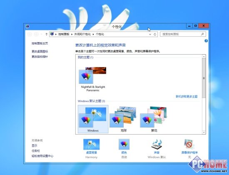Click the 声音 text link
The height and width of the screenshot is (175, 229).
(157, 152)
